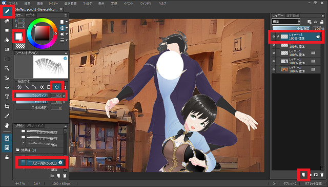Open the layer blend mode dropdown
The height and width of the screenshot is (187, 328).
pos(286,22)
